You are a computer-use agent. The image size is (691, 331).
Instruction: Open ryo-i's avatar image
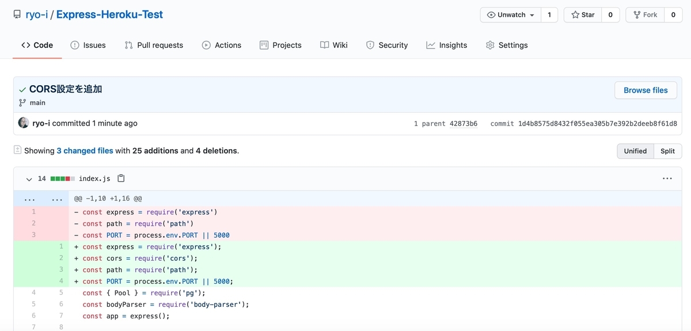coord(24,123)
